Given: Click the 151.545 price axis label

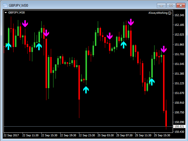Looking at the screenshot, I should 179,64.
